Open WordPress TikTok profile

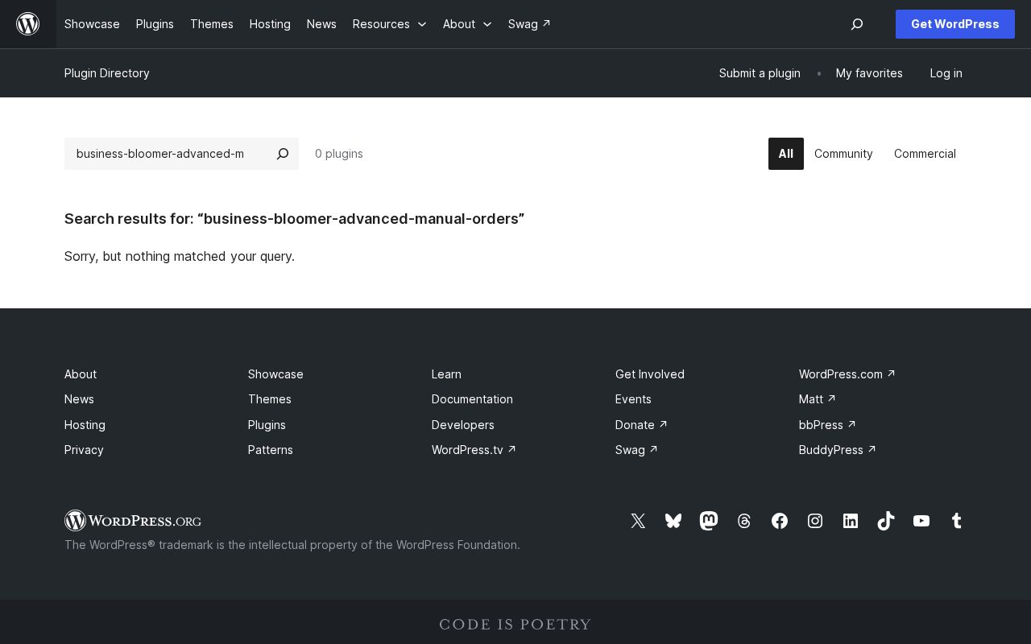click(886, 521)
